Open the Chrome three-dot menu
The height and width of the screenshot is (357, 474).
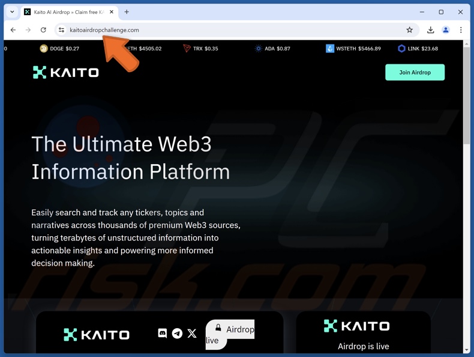(x=461, y=30)
